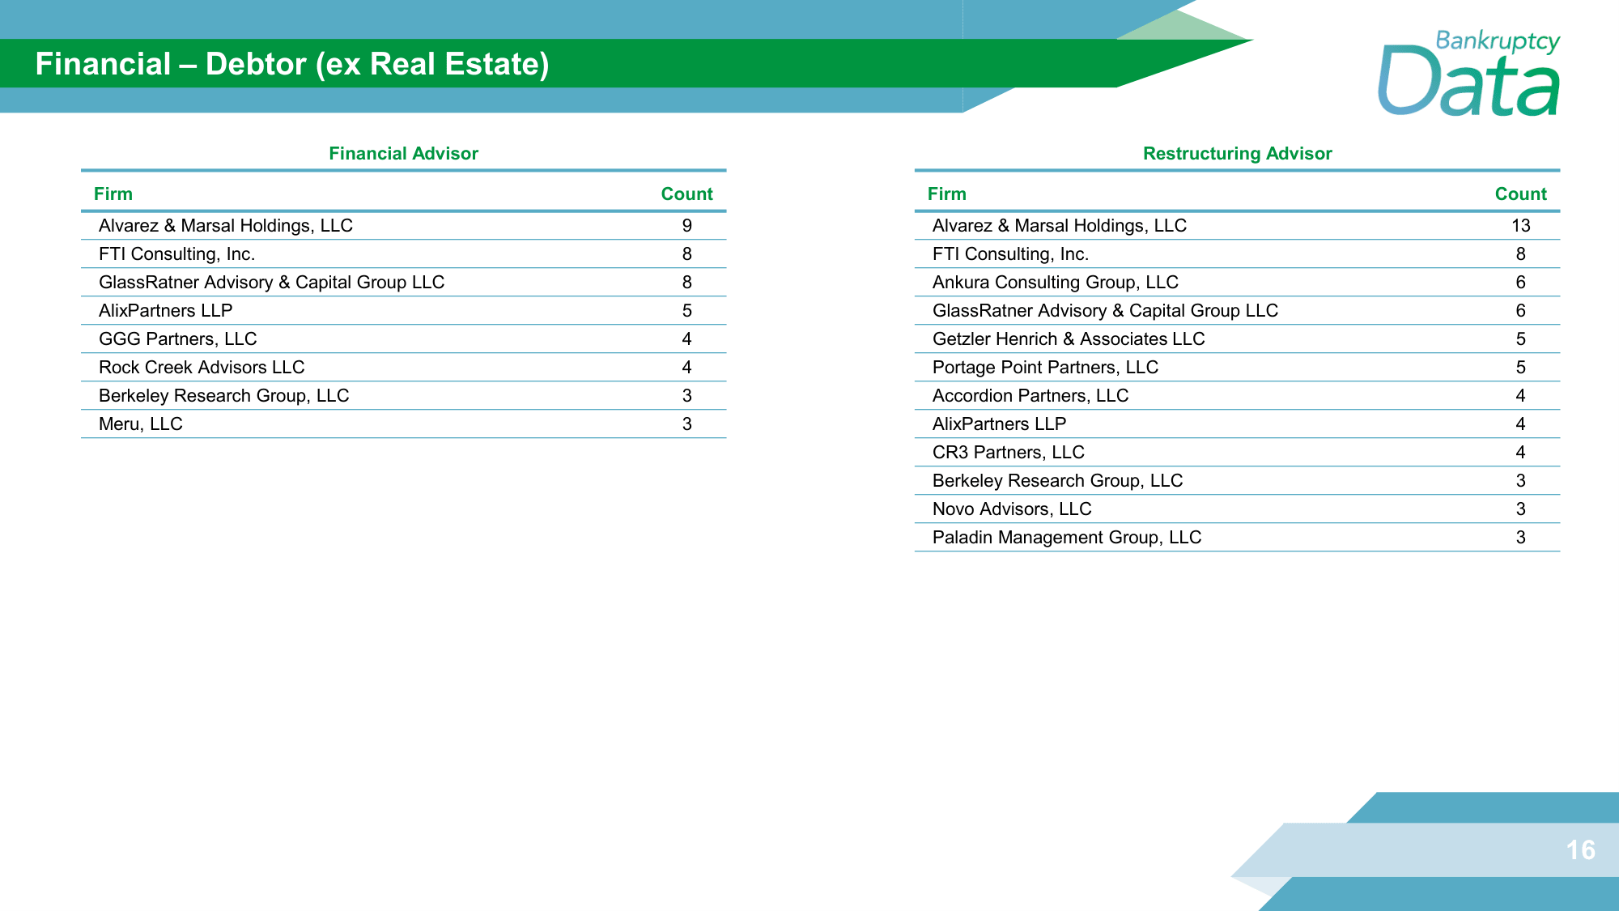Select Accordion Partners, LLC row
Viewport: 1619px width, 911px height.
[x=1030, y=396]
